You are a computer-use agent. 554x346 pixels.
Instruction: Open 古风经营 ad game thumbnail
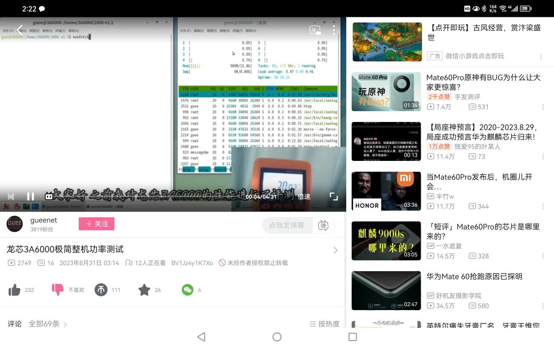(387, 42)
